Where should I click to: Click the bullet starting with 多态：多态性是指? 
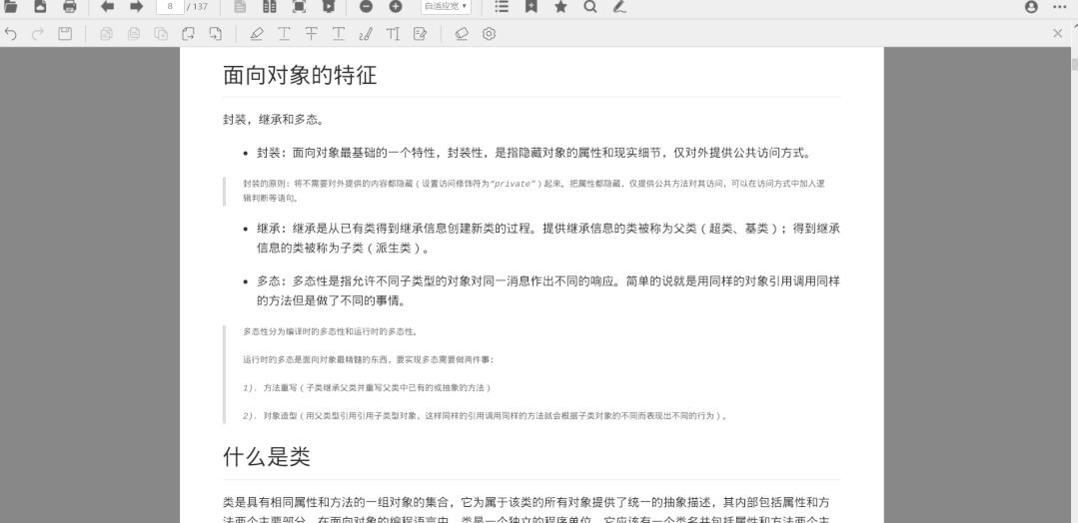click(x=548, y=290)
